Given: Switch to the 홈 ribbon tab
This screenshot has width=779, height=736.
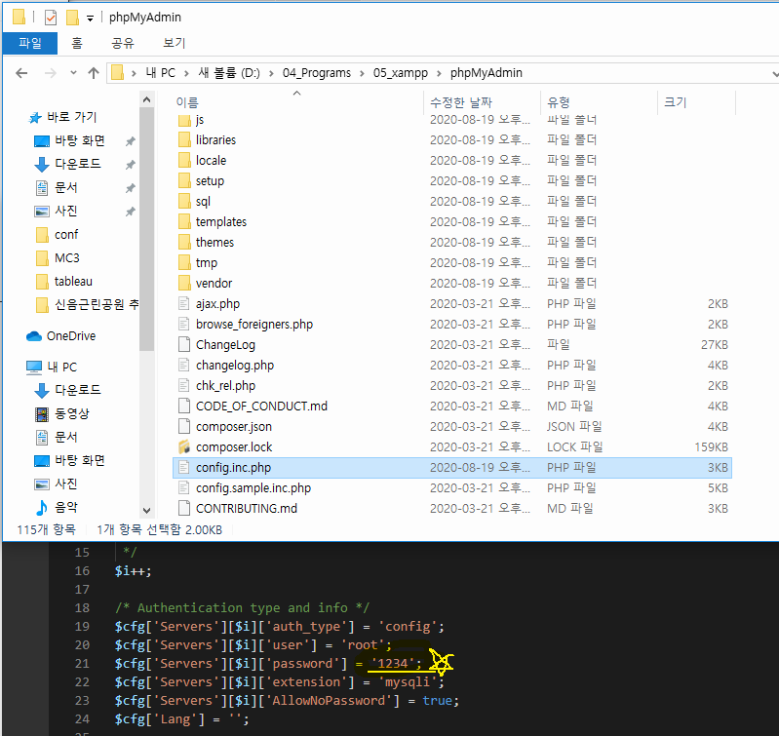Looking at the screenshot, I should point(76,43).
